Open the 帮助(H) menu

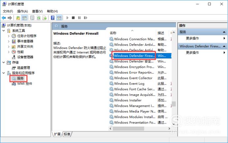click(52, 11)
